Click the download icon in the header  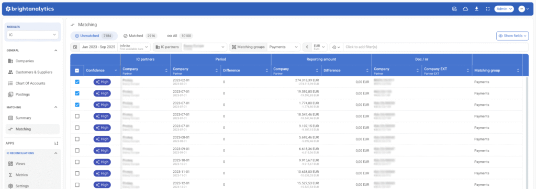click(476, 9)
